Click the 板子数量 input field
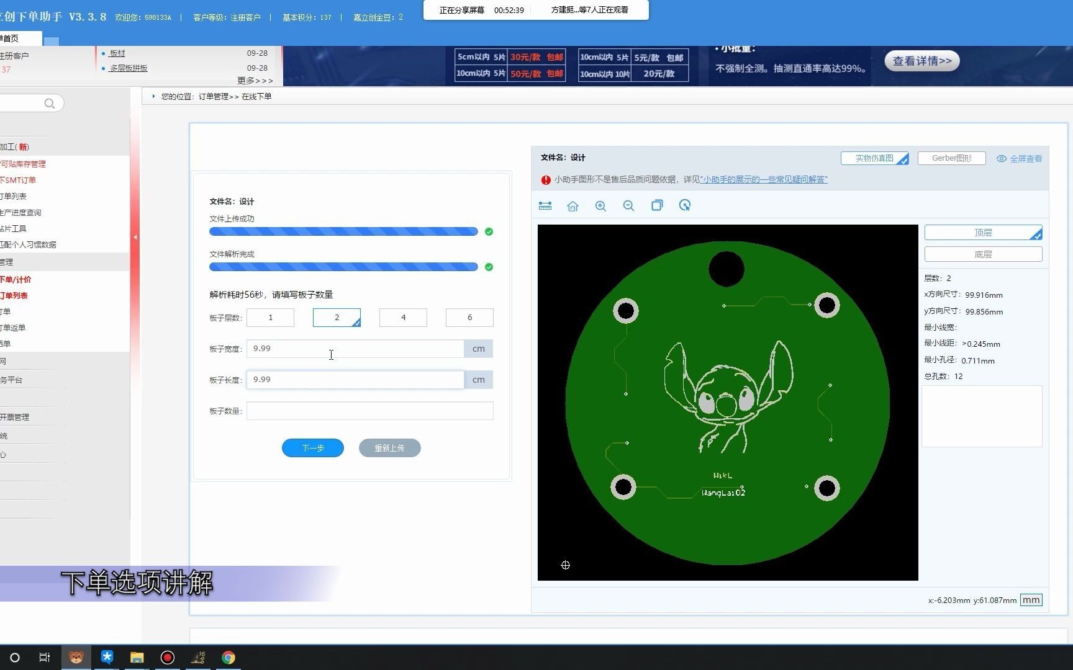Screen dimensions: 1073x670 (370, 411)
